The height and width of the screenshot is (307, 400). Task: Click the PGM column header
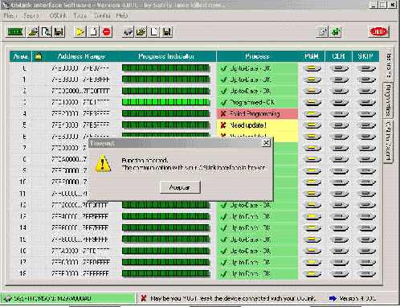[x=312, y=56]
